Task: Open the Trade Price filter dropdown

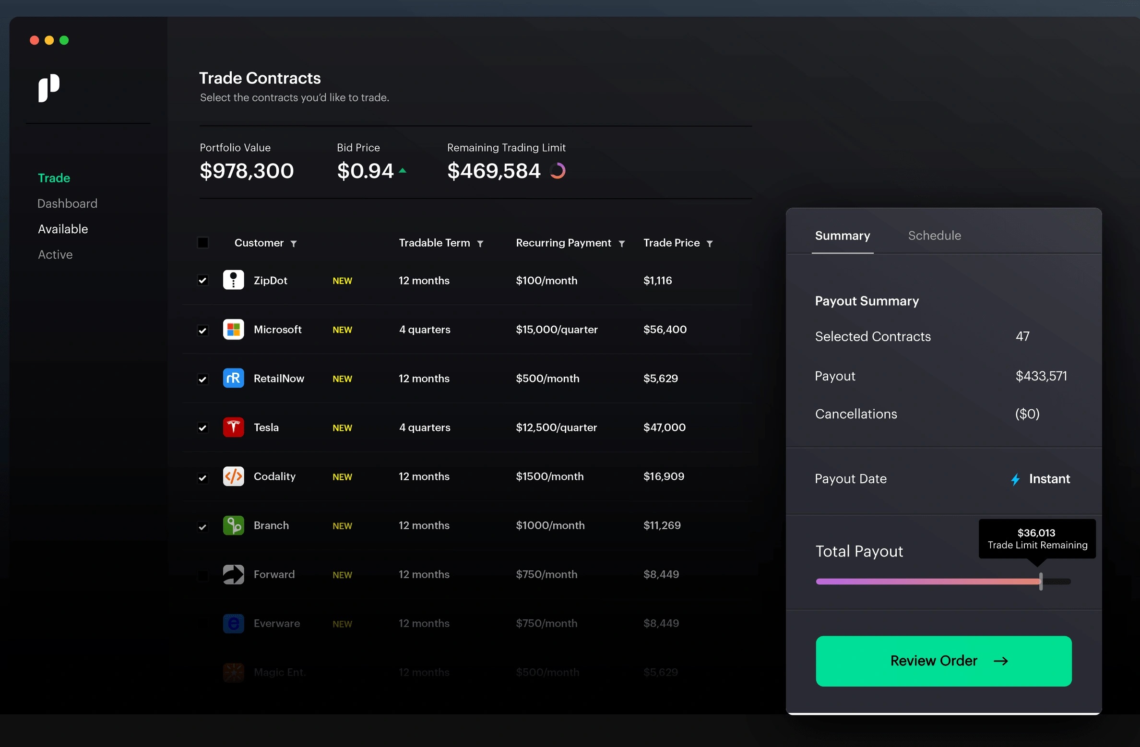Action: [710, 244]
